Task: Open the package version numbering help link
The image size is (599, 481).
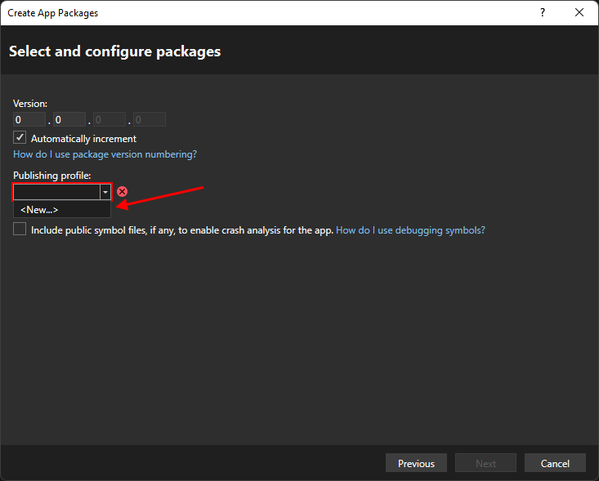Action: click(105, 154)
